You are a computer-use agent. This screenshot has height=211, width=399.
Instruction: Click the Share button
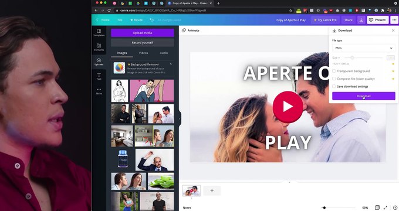click(349, 20)
